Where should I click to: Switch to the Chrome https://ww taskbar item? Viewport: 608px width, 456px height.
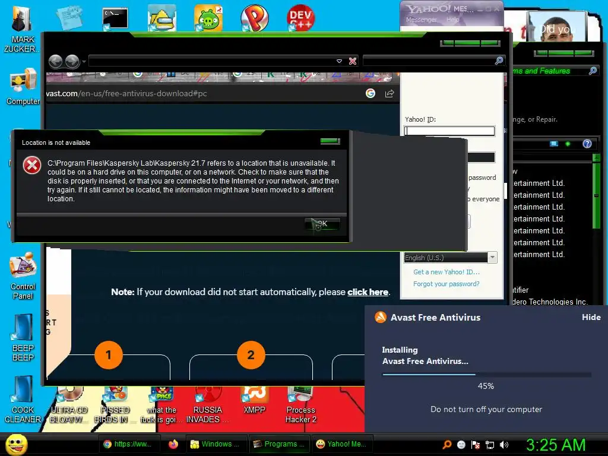(129, 444)
